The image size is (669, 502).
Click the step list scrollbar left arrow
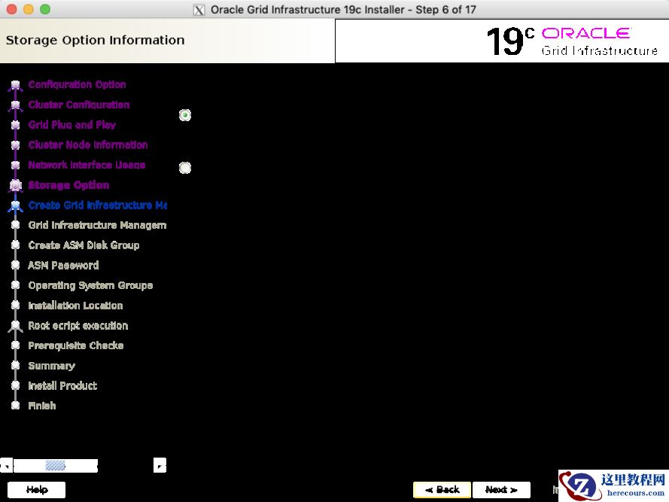coord(7,465)
